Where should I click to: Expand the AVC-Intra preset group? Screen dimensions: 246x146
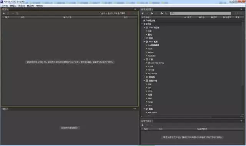point(146,112)
